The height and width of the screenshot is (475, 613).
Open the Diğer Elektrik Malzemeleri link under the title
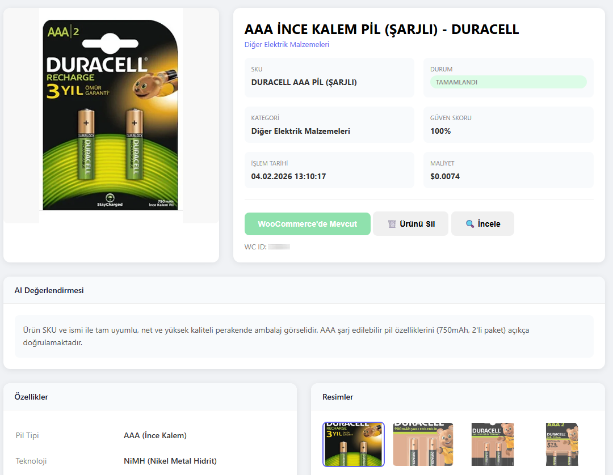(x=287, y=45)
